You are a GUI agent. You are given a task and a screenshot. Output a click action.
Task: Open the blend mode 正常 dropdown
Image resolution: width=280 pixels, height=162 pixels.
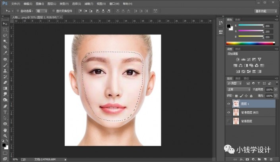pos(238,90)
